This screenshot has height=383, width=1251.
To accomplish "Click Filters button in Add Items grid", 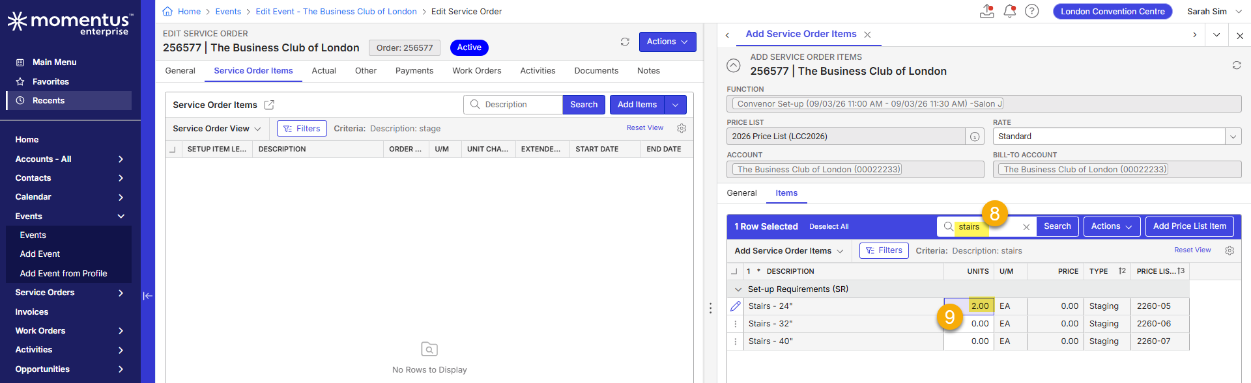I will (x=884, y=250).
